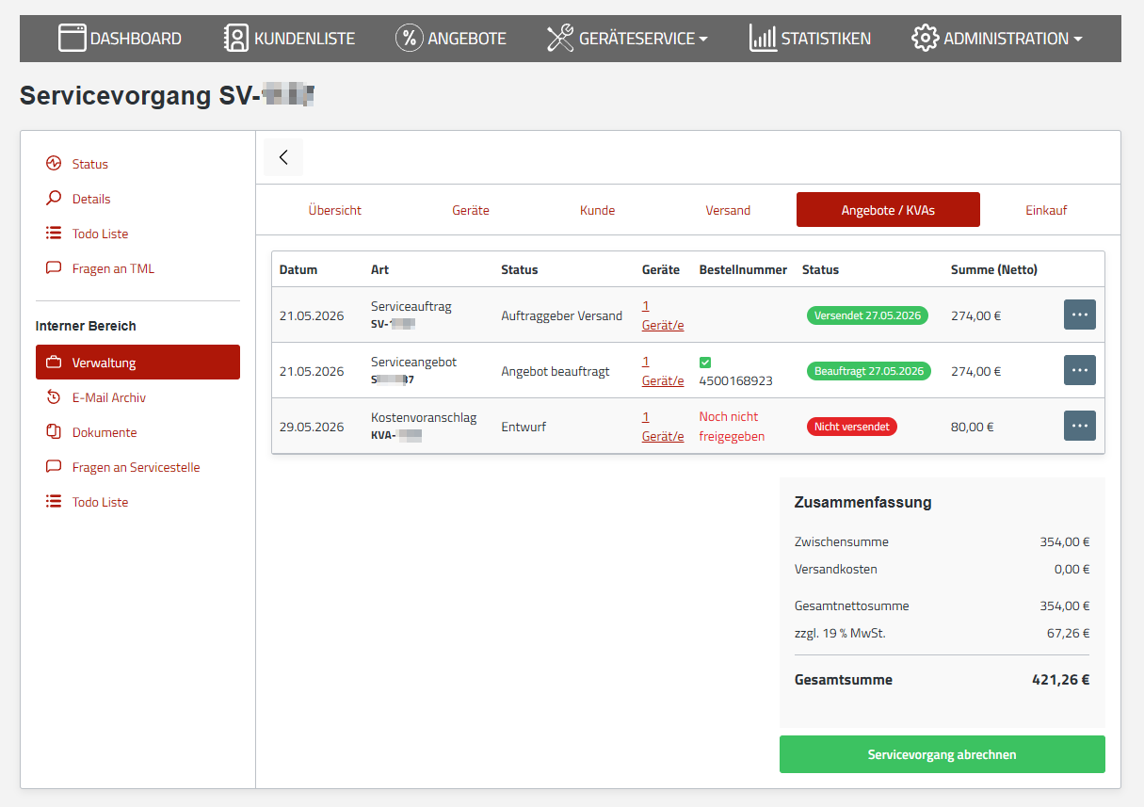
Task: Click the Verwaltung briefcase icon
Action: (x=54, y=363)
